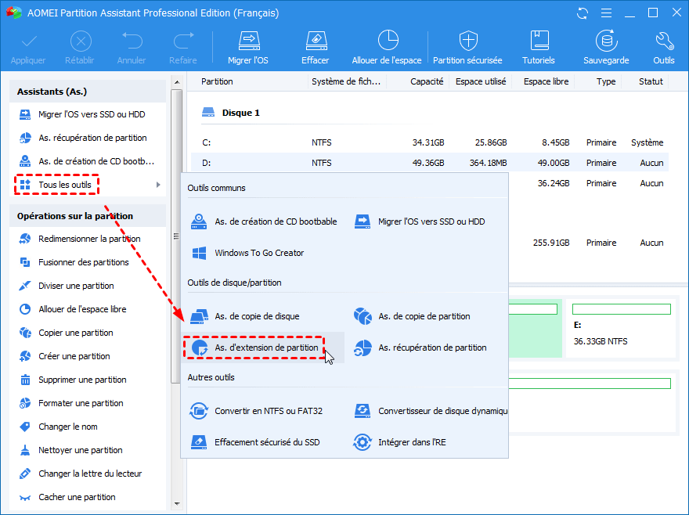Click the refresh icon in title bar

(583, 13)
